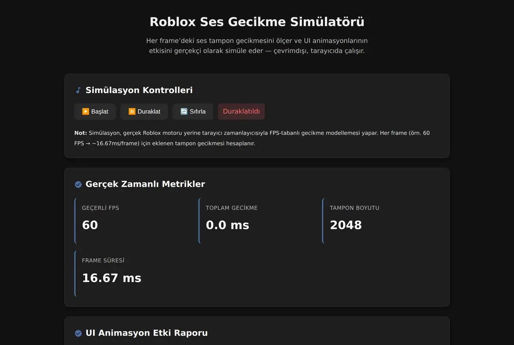Click the GEÇERLİ FPS label
Viewport: 514px width, 345px height.
coord(101,208)
